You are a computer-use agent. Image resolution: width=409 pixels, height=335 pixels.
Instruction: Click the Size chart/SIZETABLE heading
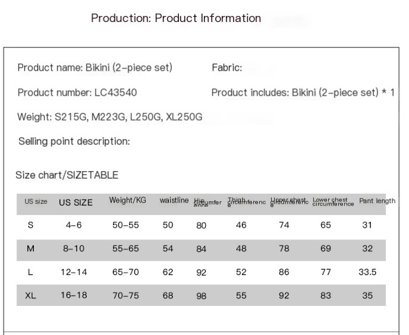click(x=67, y=175)
